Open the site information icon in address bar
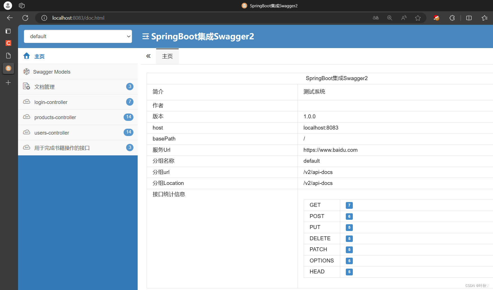The width and height of the screenshot is (493, 290). coord(44,18)
